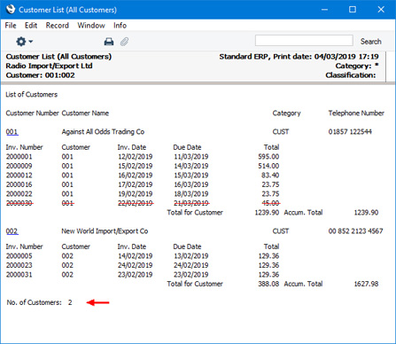Select struck-through invoice 2000030
Image resolution: width=396 pixels, height=344 pixels.
tap(19, 203)
